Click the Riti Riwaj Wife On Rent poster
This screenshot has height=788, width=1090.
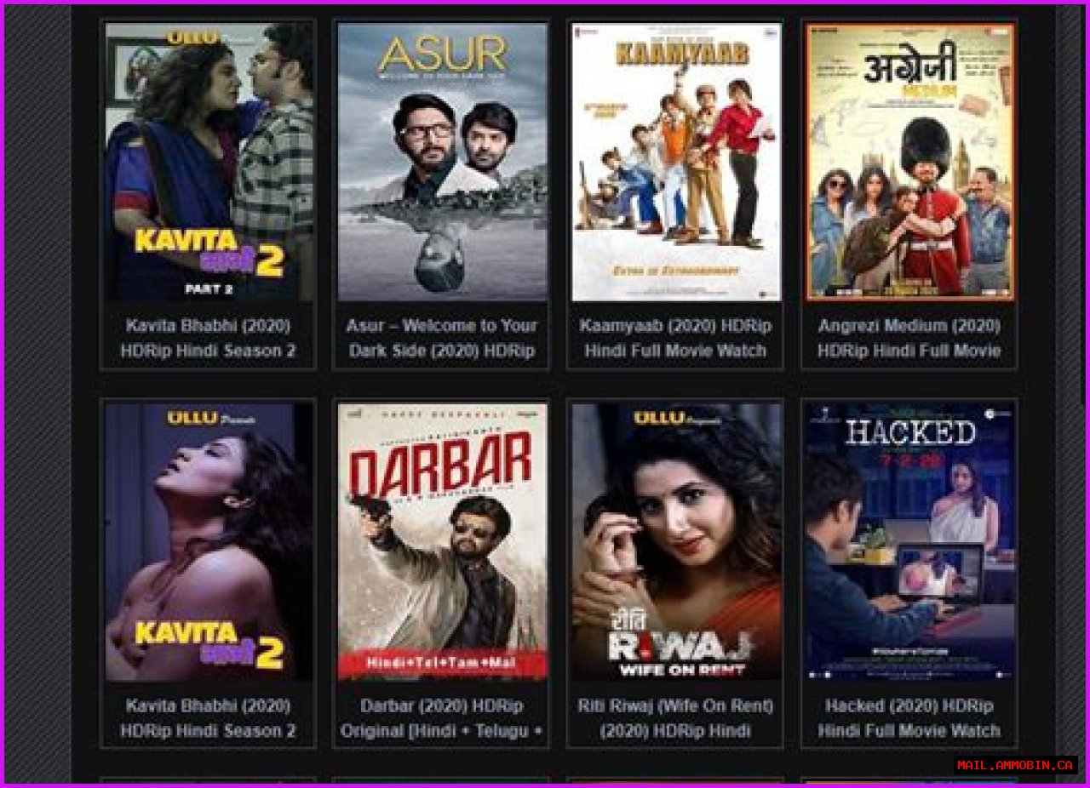[676, 541]
